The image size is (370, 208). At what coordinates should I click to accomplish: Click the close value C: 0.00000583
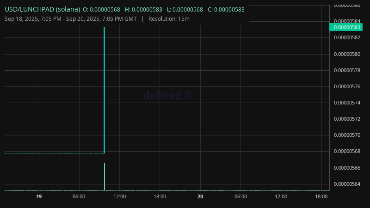coord(226,10)
